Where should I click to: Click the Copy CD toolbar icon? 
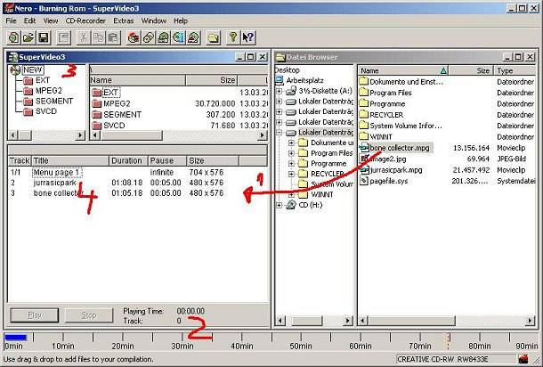(149, 37)
